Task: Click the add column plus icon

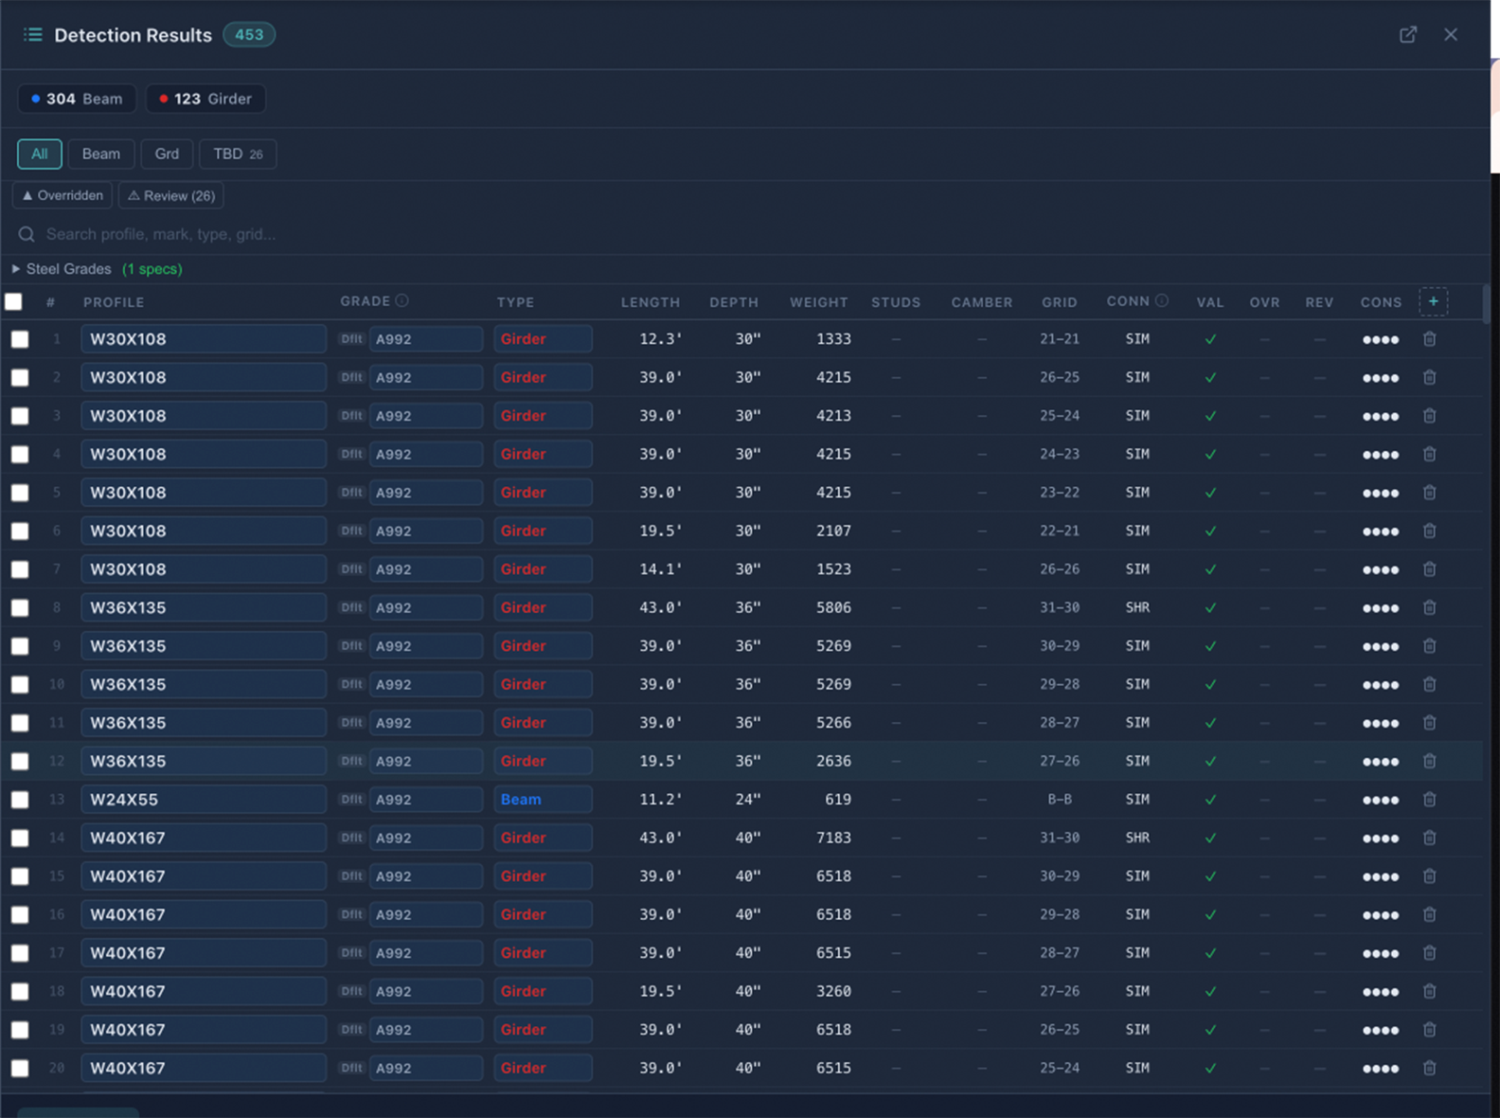Action: click(1433, 301)
